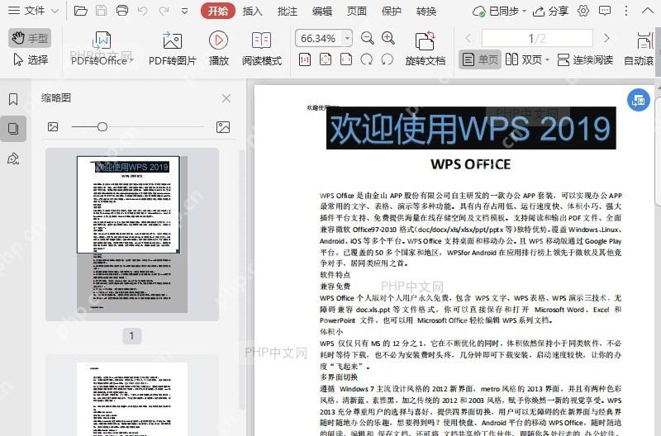Click the document's WPS OFFICE heading
Image resolution: width=661 pixels, height=436 pixels.
[470, 164]
